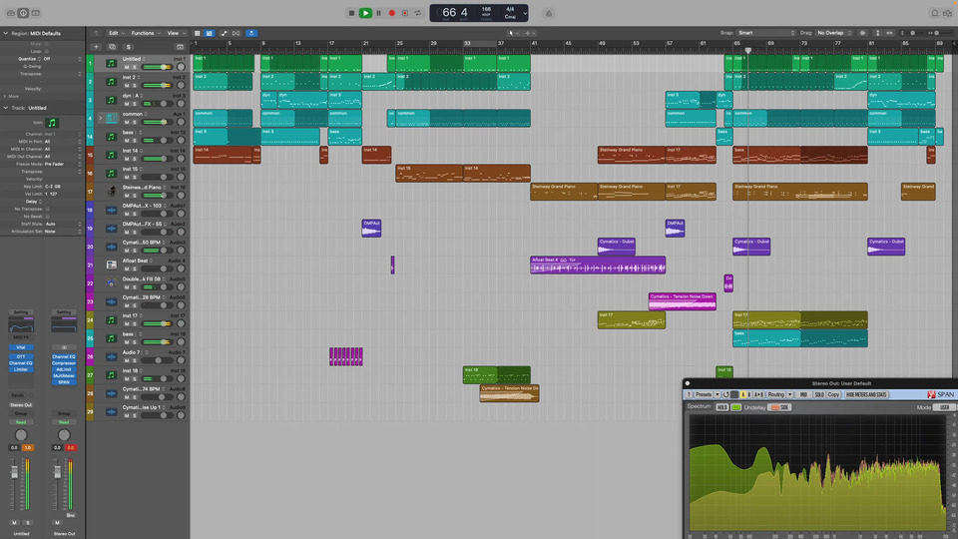The width and height of the screenshot is (958, 539).
Task: Click the Steinway piano track icon
Action: click(111, 192)
